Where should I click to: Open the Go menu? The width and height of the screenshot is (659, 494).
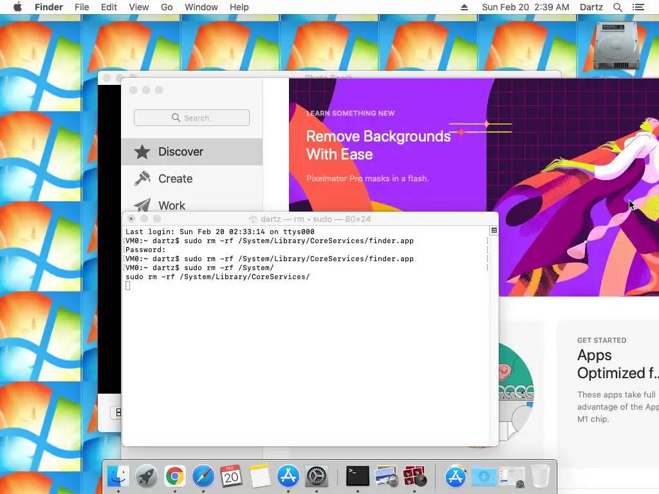pyautogui.click(x=167, y=7)
